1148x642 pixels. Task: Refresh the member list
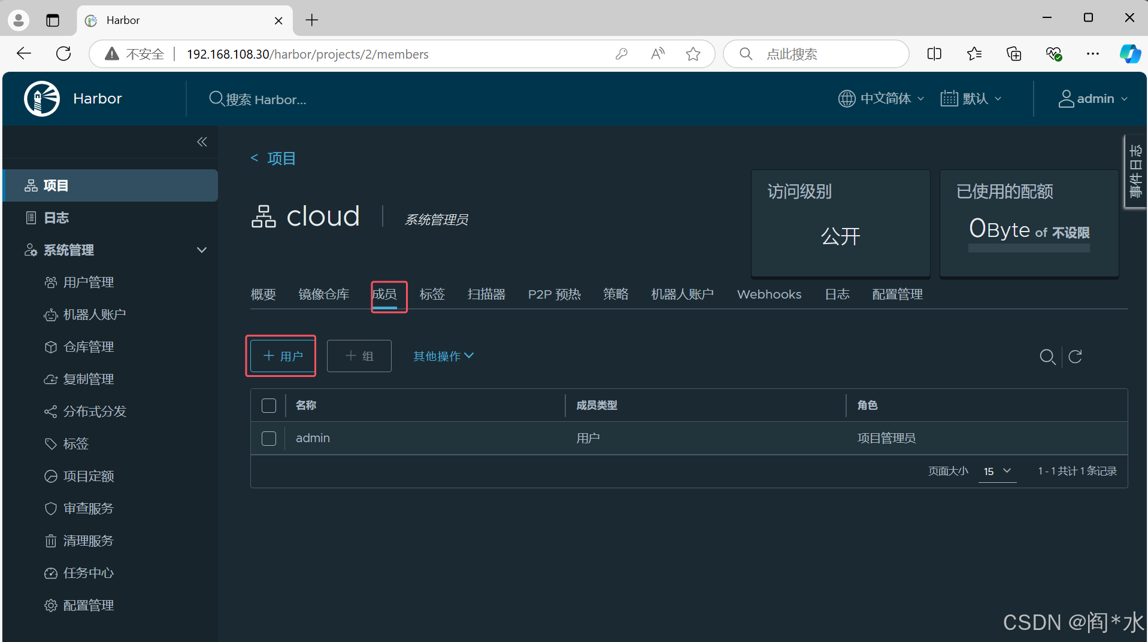click(1075, 357)
